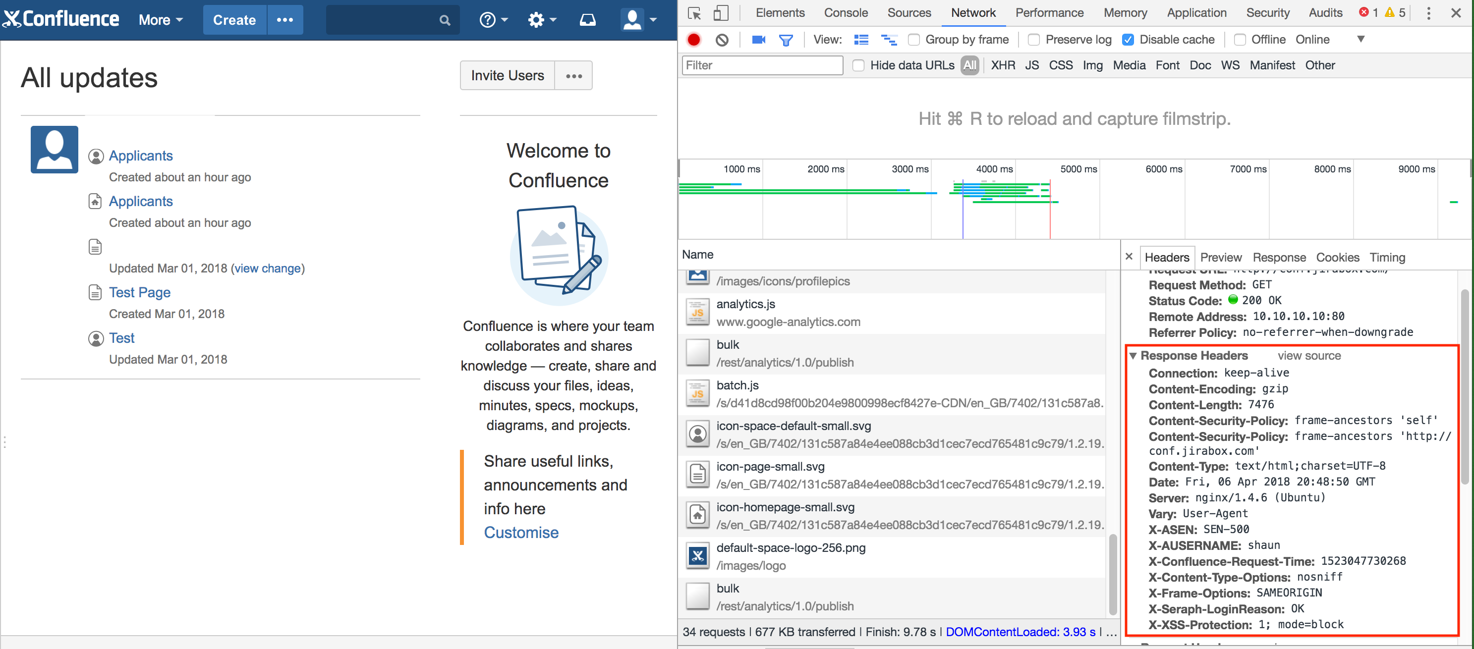This screenshot has width=1474, height=649.
Task: Enable filmstrip screenshot capture
Action: [758, 40]
